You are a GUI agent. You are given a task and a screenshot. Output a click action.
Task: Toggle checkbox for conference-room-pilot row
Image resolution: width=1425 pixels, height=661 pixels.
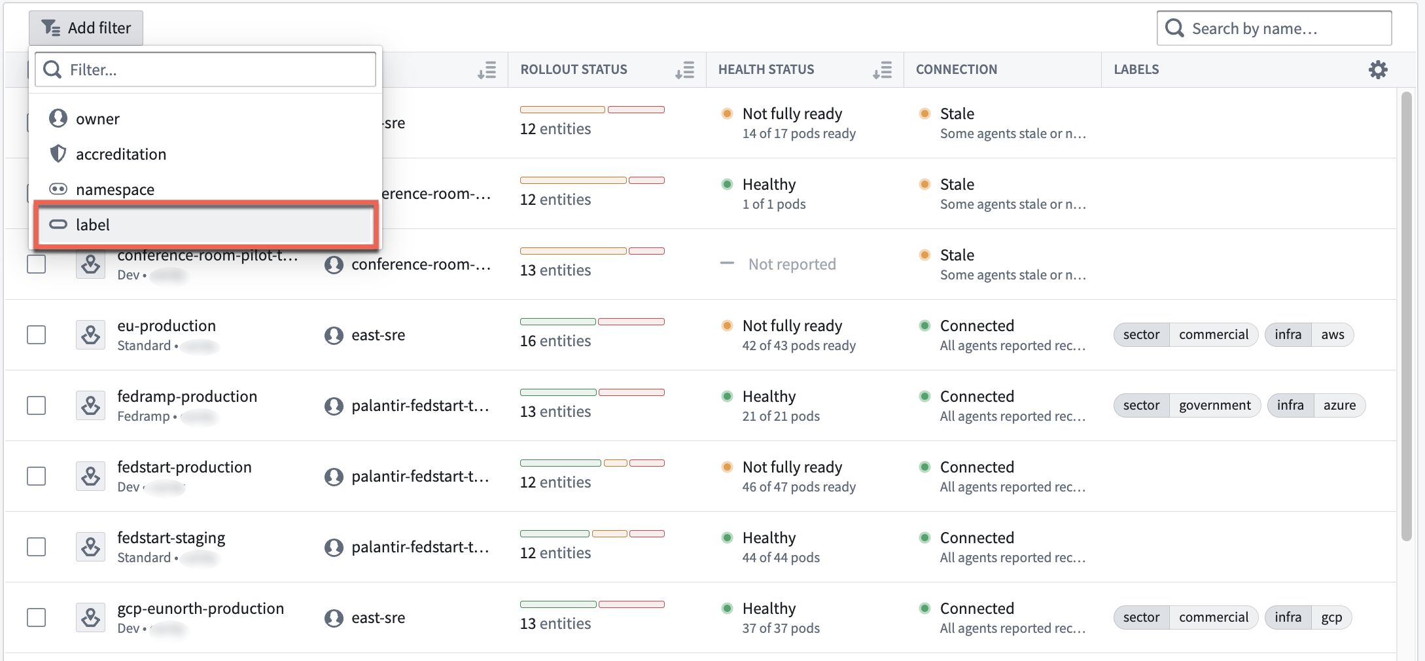pyautogui.click(x=36, y=264)
